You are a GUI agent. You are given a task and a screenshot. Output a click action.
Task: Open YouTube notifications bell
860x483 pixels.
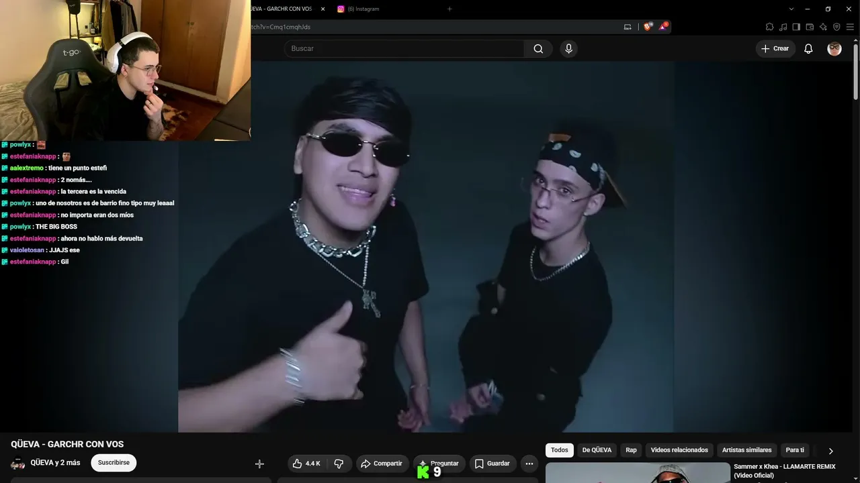tap(808, 48)
